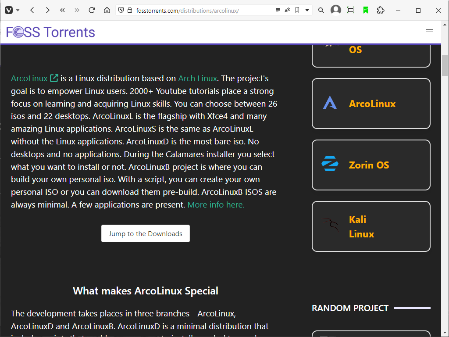Minimize the browser window

398,11
